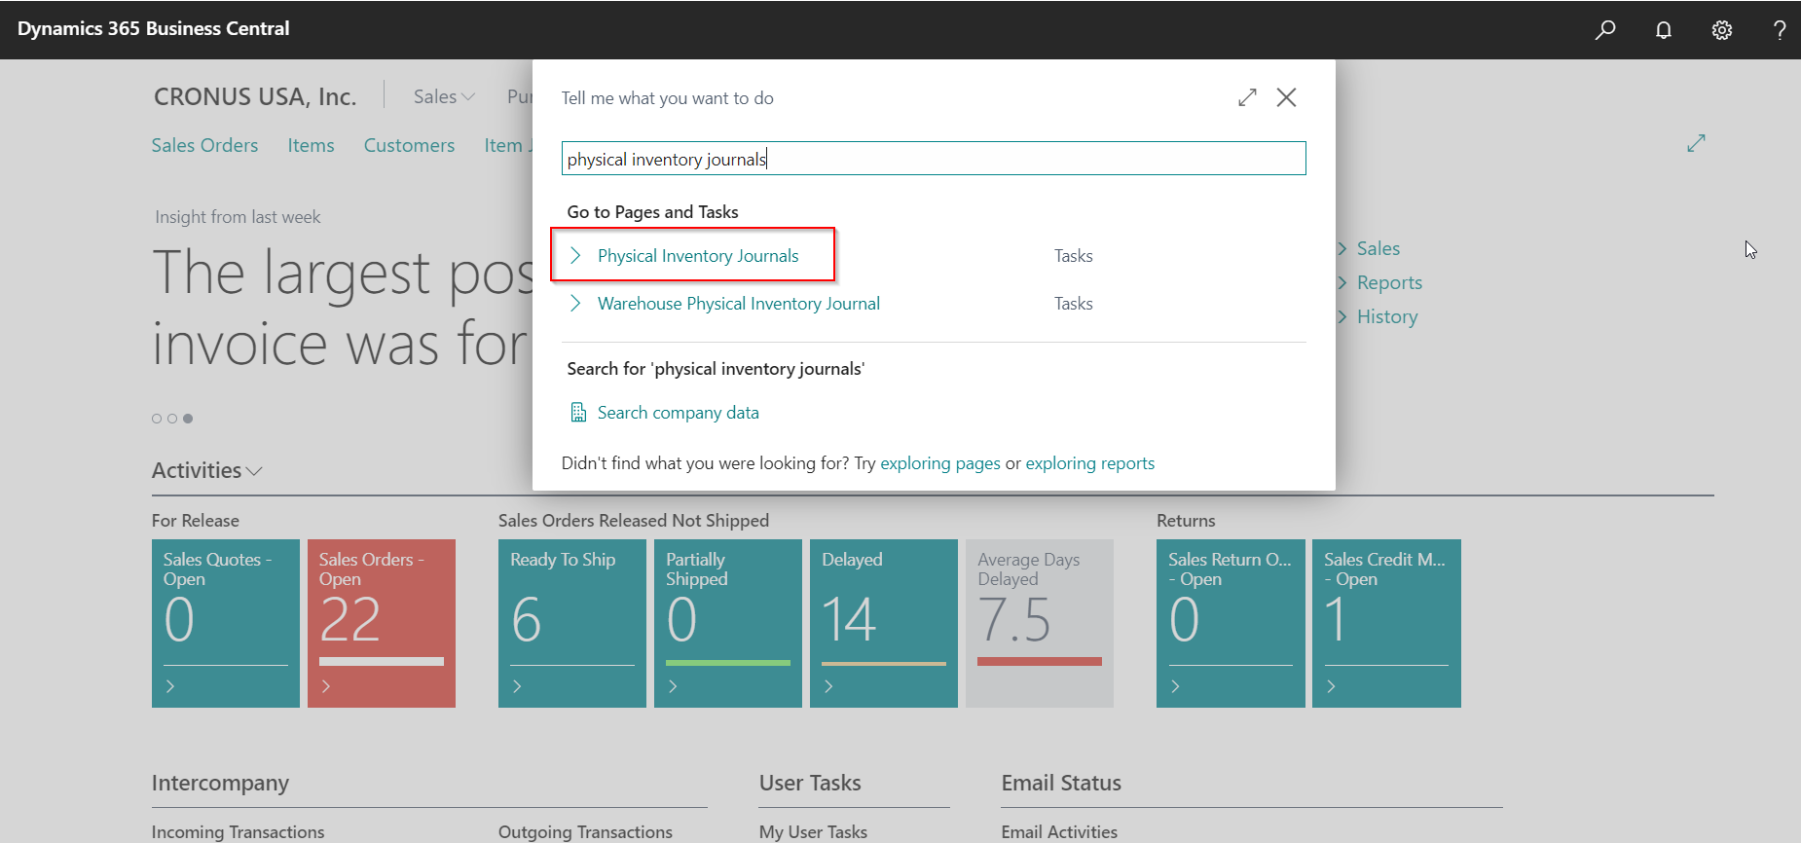Click Dynamics 365 Business Central title
The image size is (1801, 843).
(153, 28)
